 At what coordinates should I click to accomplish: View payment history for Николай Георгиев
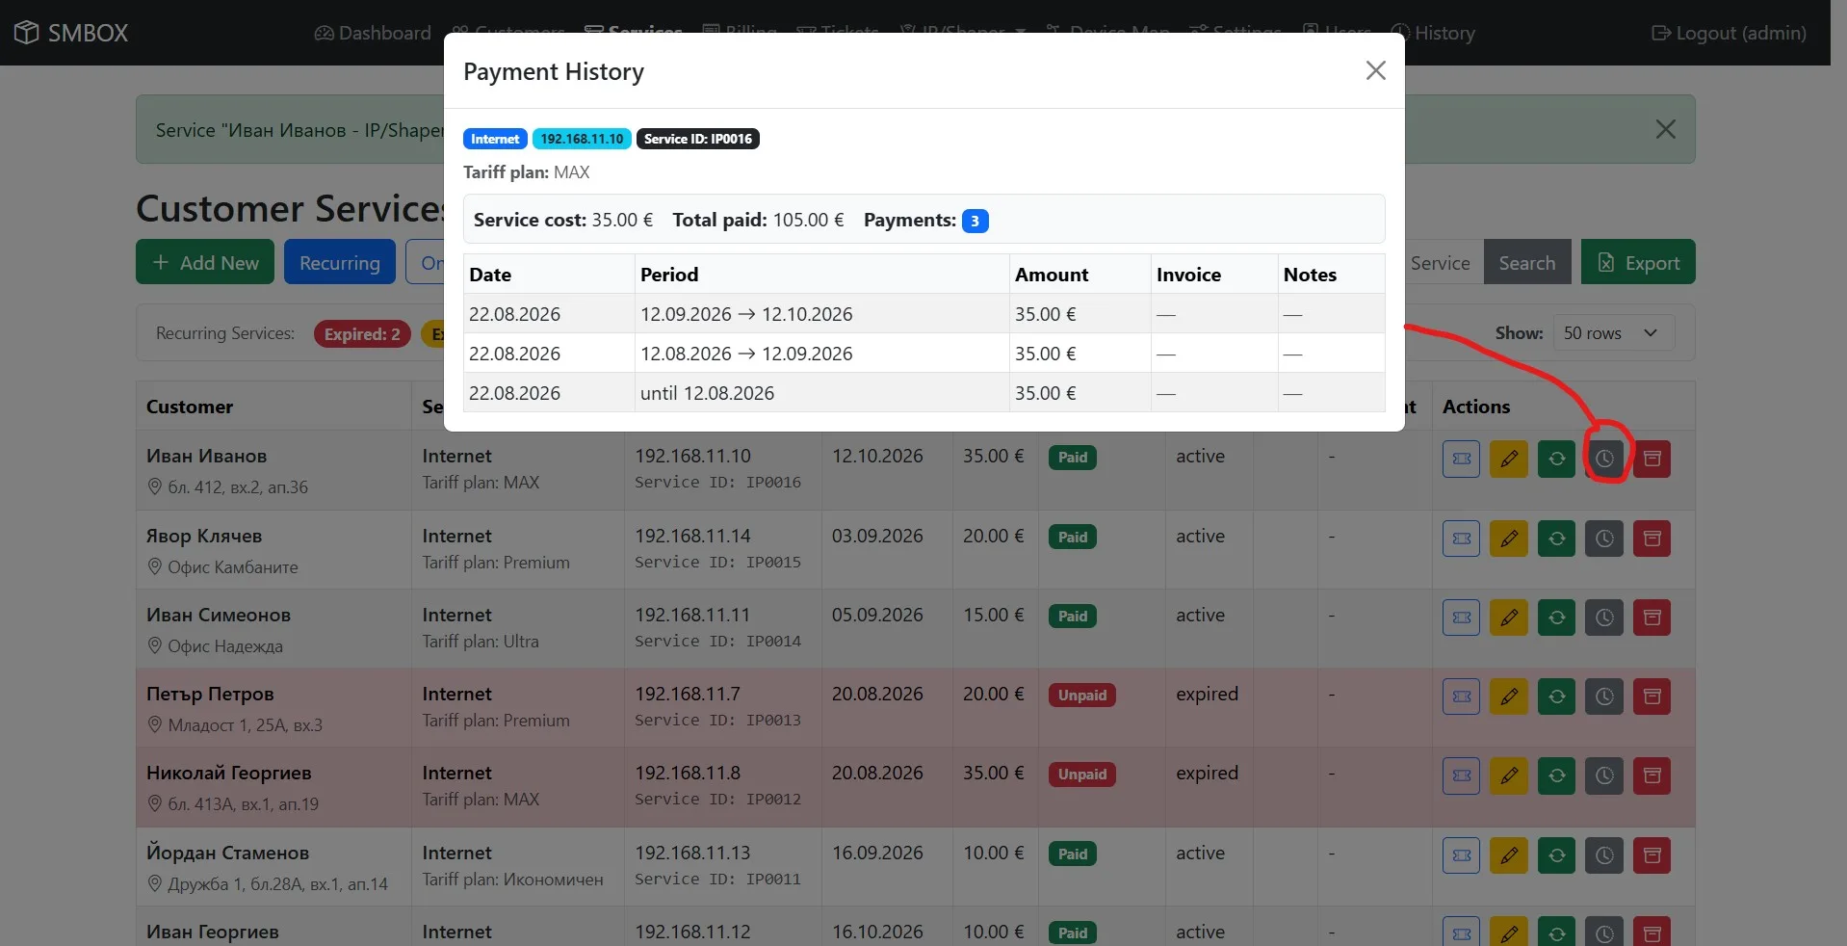click(x=1604, y=775)
